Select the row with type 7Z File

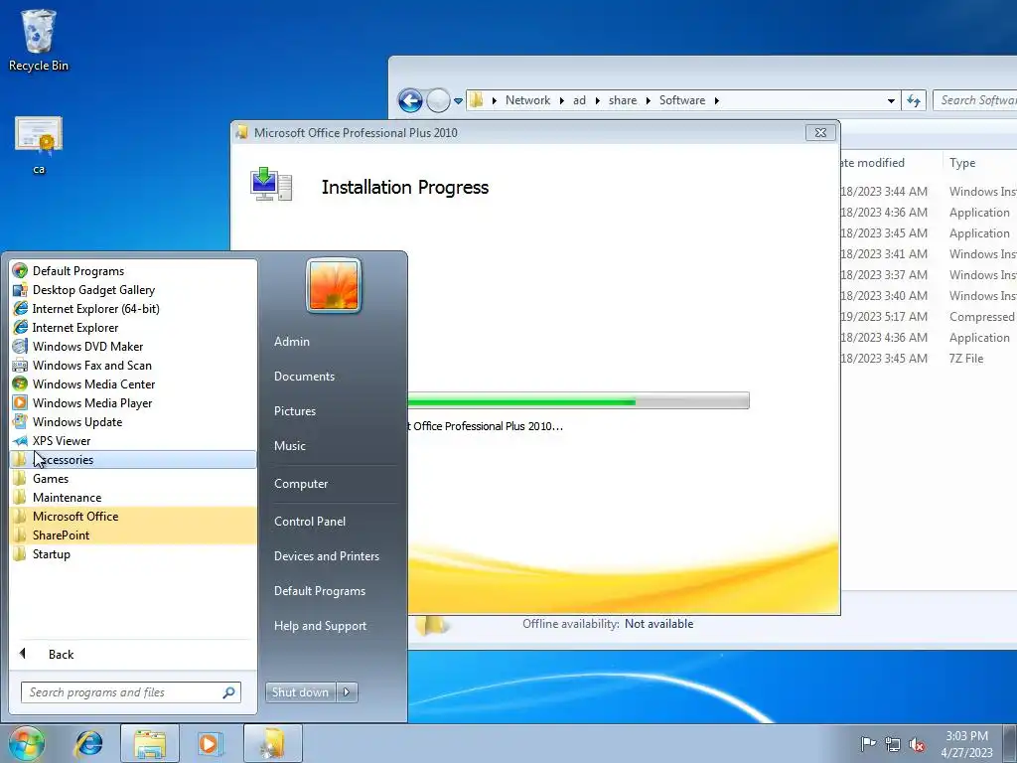[x=929, y=358]
